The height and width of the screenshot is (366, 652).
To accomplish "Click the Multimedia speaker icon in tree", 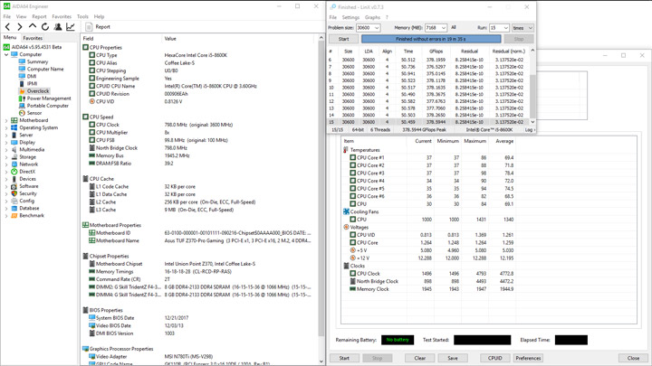I will point(14,149).
